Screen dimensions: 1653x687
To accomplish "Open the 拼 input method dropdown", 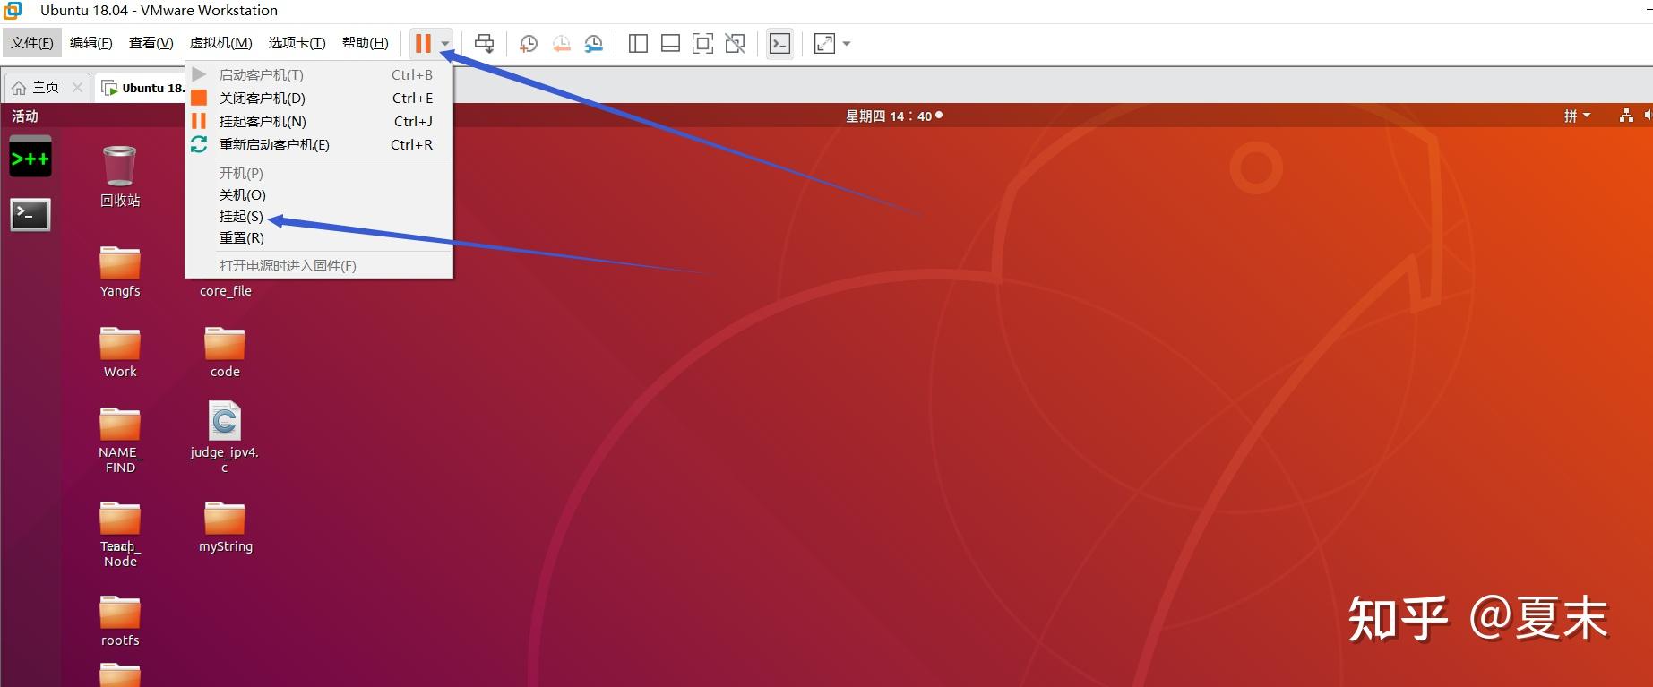I will [1577, 116].
